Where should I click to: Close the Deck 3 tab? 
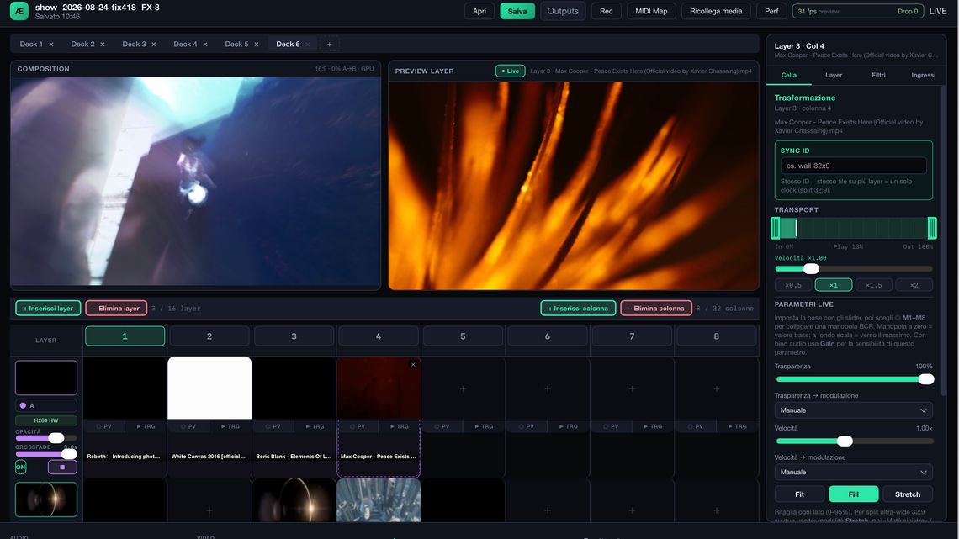(154, 45)
